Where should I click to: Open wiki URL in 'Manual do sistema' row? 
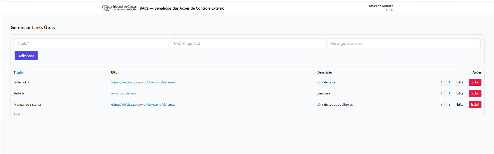(143, 105)
